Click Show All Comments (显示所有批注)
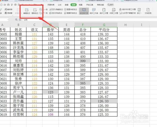The width and height of the screenshot is (157, 127). [x=56, y=13]
